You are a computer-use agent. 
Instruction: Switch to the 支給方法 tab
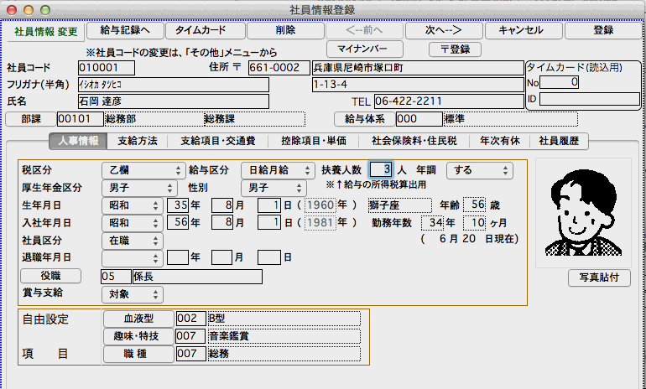coord(137,141)
